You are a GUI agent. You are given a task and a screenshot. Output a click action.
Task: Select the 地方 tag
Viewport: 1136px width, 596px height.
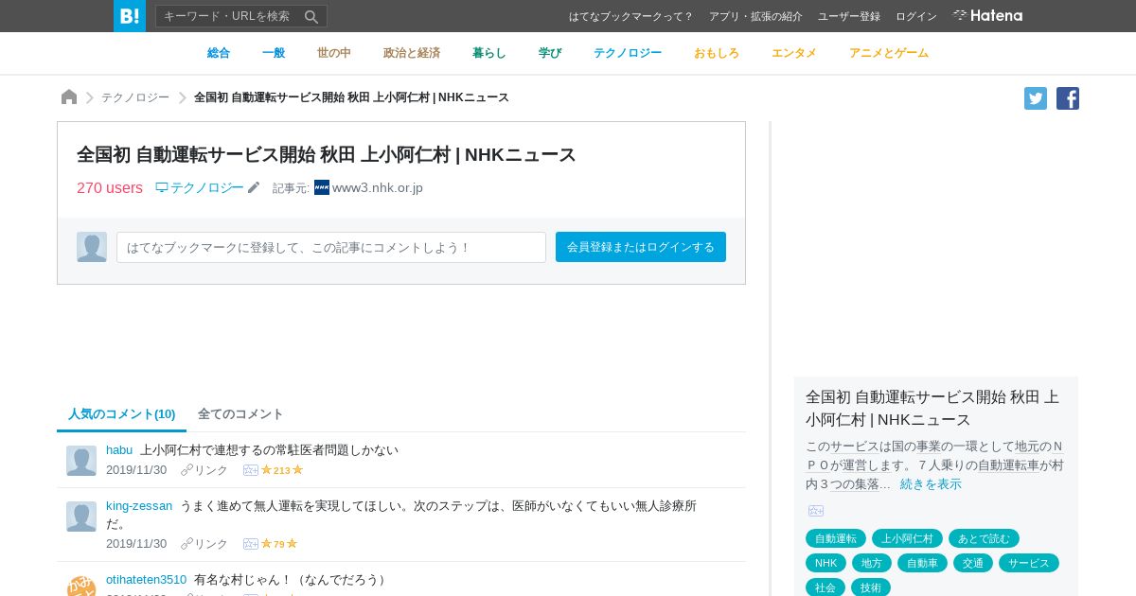[872, 563]
